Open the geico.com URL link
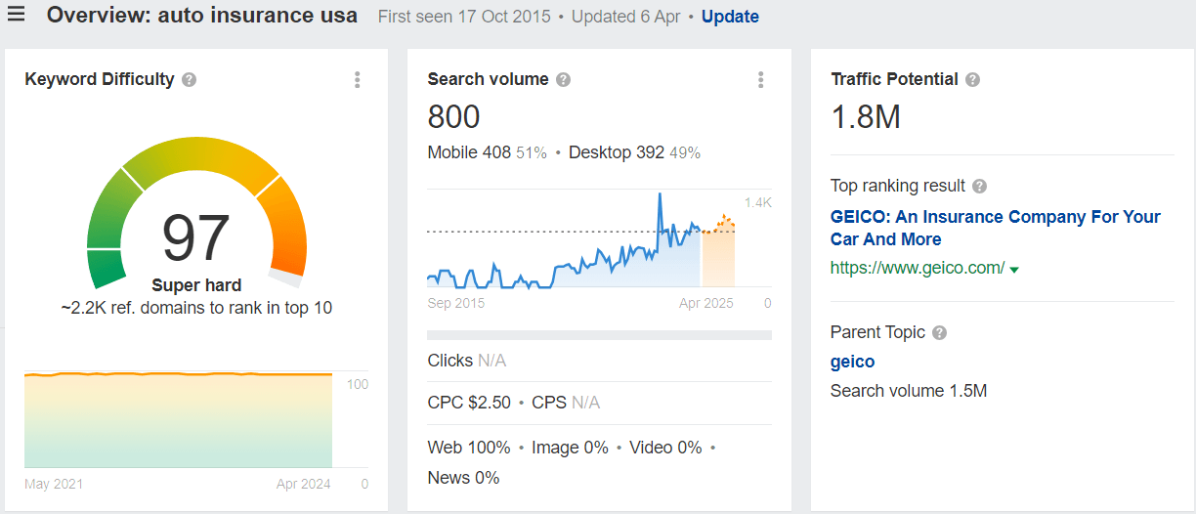 (917, 268)
